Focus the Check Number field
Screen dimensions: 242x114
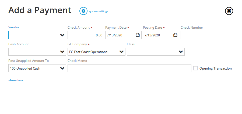click(199, 35)
